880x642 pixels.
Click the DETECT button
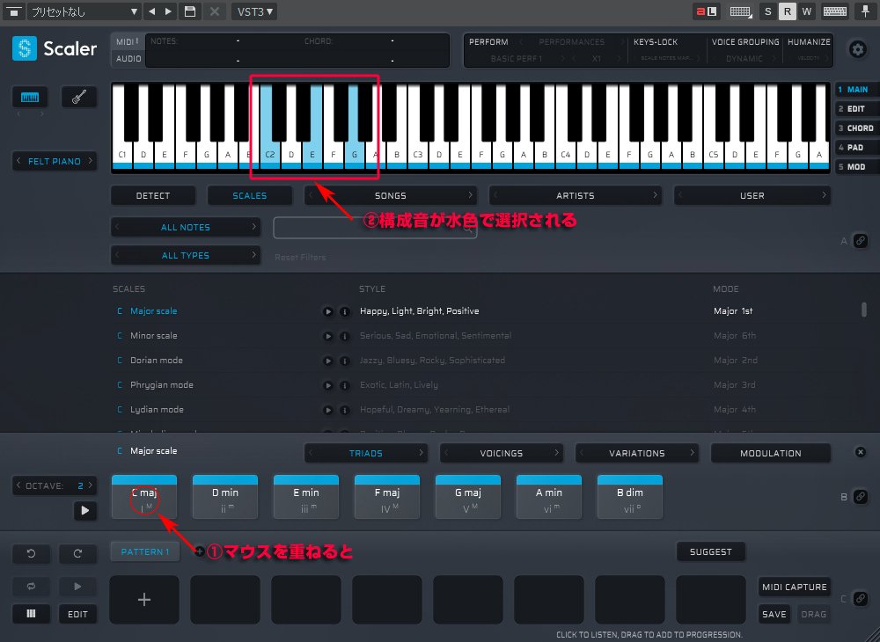[153, 196]
